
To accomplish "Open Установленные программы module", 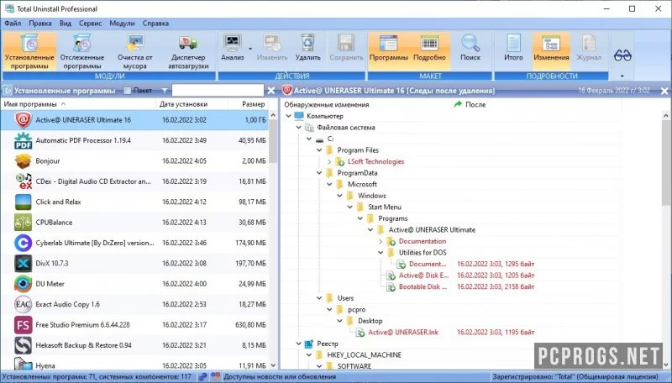I will pos(29,51).
